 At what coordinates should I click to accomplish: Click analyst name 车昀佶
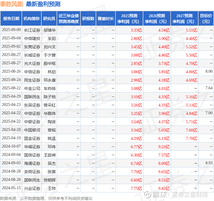[50, 88]
